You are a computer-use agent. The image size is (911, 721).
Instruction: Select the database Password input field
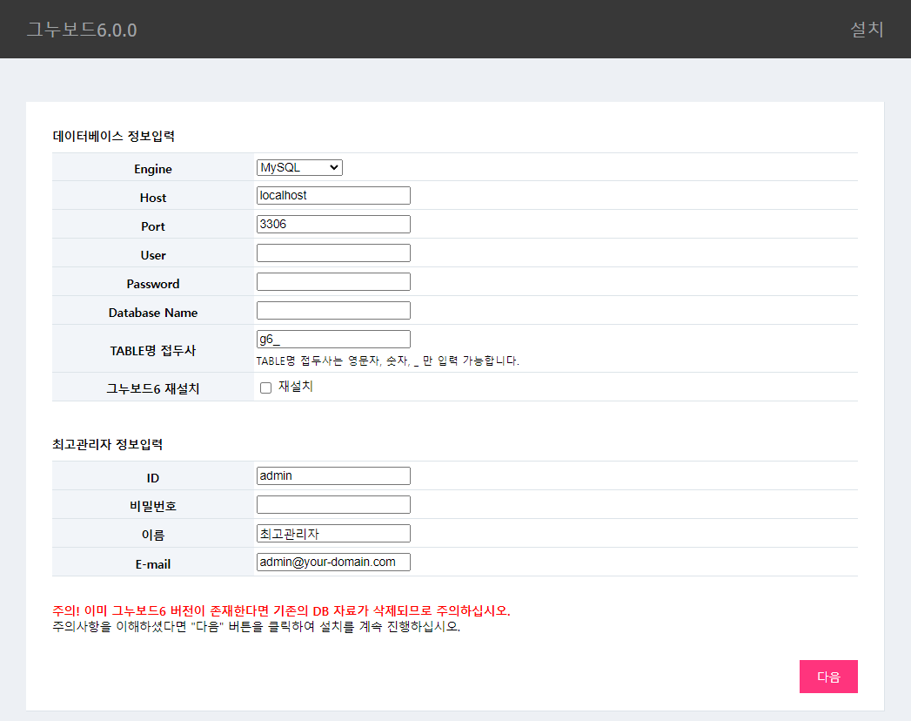coord(333,282)
